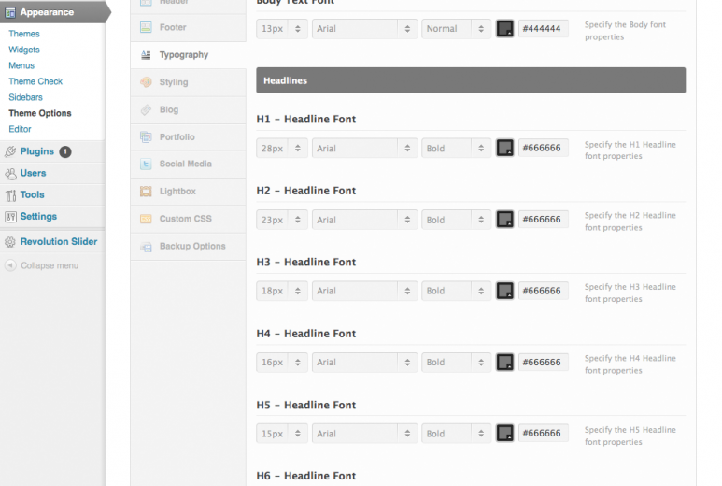Switch to the Typography tab
The image size is (722, 486).
tap(183, 55)
